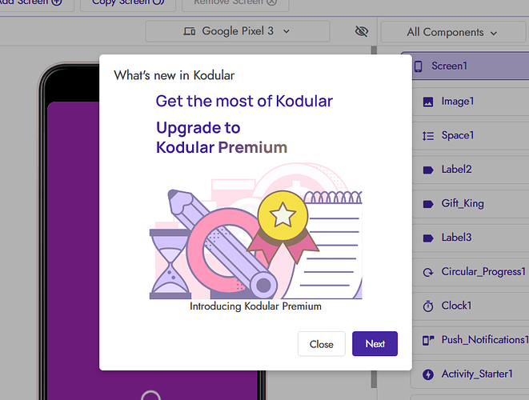The height and width of the screenshot is (400, 529).
Task: Click the Remove Screen button
Action: click(x=235, y=3)
